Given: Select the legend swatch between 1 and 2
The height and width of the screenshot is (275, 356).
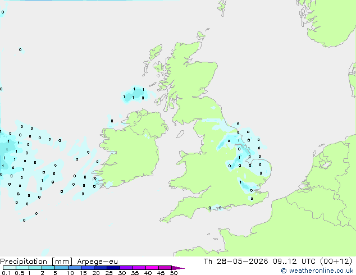Looking at the screenshot, I should (35, 268).
